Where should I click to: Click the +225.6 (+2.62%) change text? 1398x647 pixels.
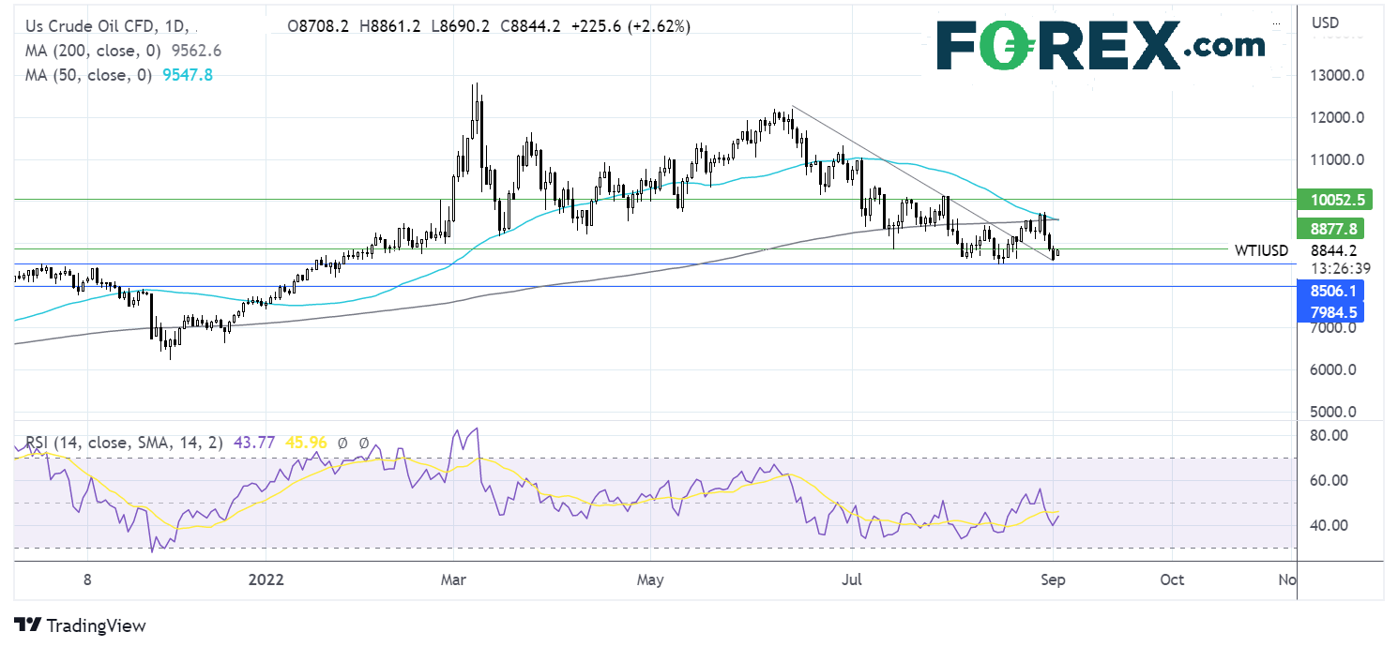click(631, 27)
